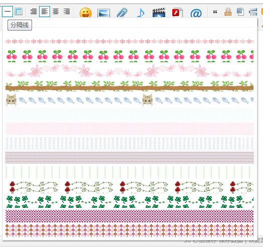Choose the cat and fish divider
This screenshot has width=263, height=249.
pyautogui.click(x=129, y=100)
